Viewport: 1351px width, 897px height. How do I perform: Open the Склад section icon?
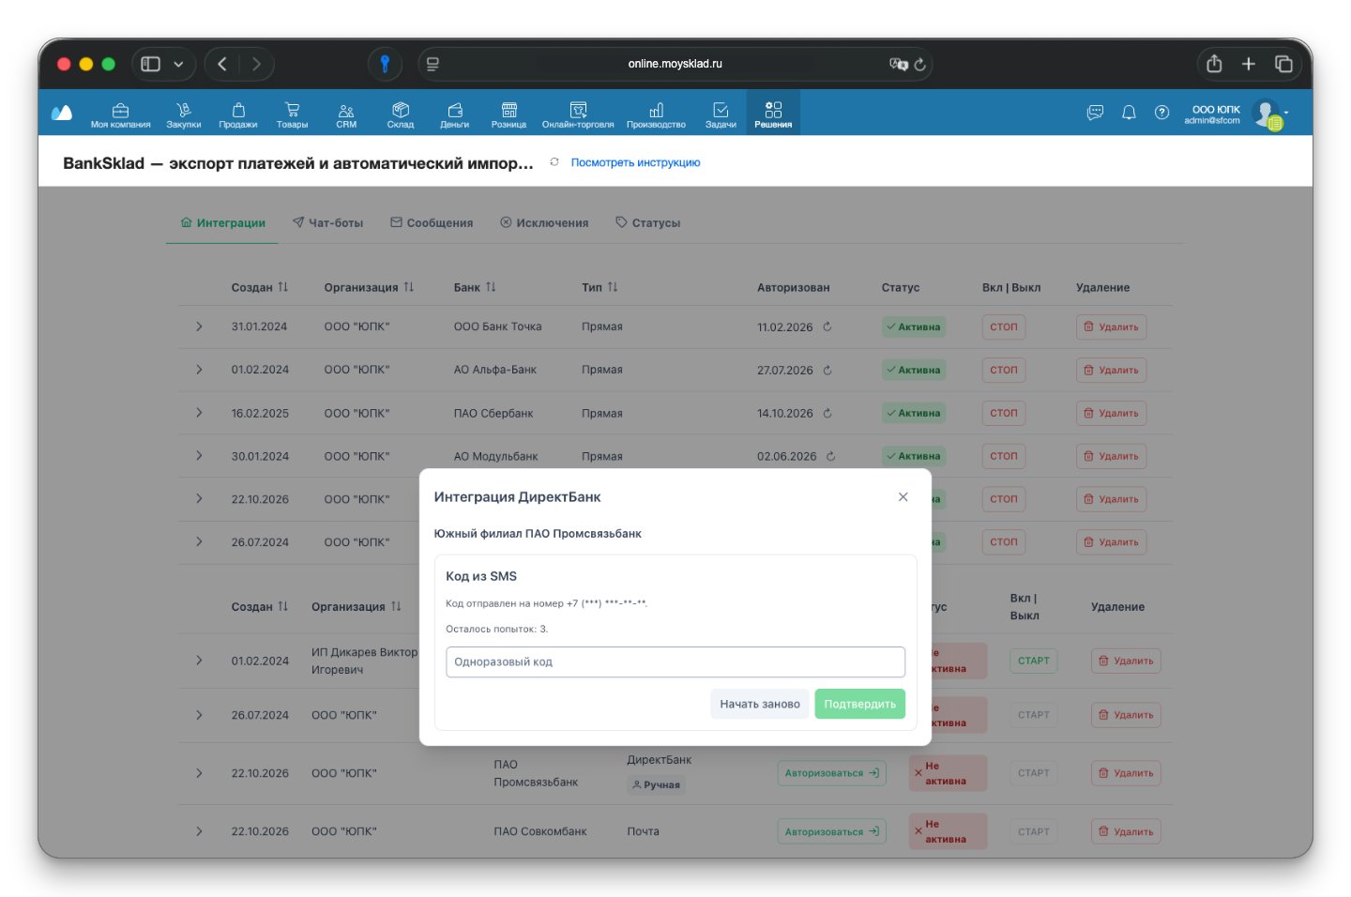[400, 109]
